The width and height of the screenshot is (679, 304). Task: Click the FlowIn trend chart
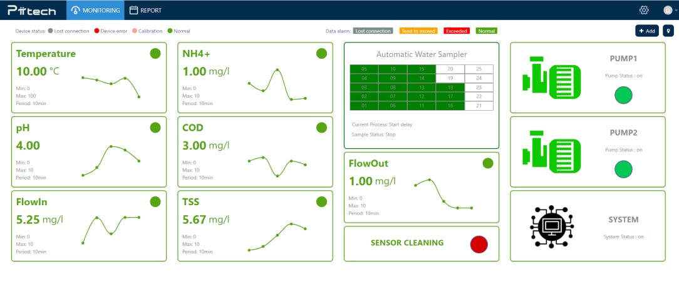coord(111,230)
